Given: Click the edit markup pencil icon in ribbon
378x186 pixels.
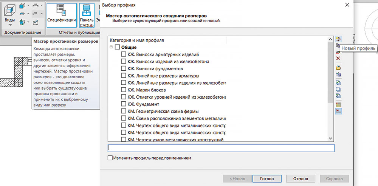Looking at the screenshot, I should 36,22.
